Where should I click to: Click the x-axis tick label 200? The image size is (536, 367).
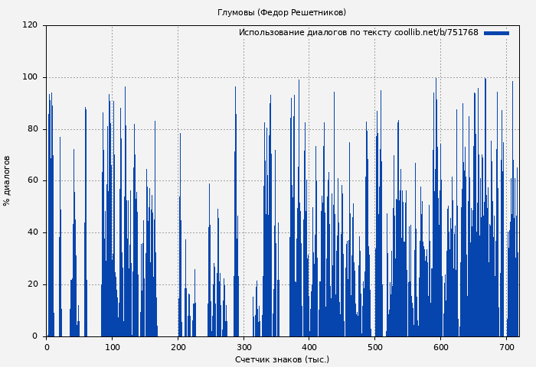click(178, 347)
